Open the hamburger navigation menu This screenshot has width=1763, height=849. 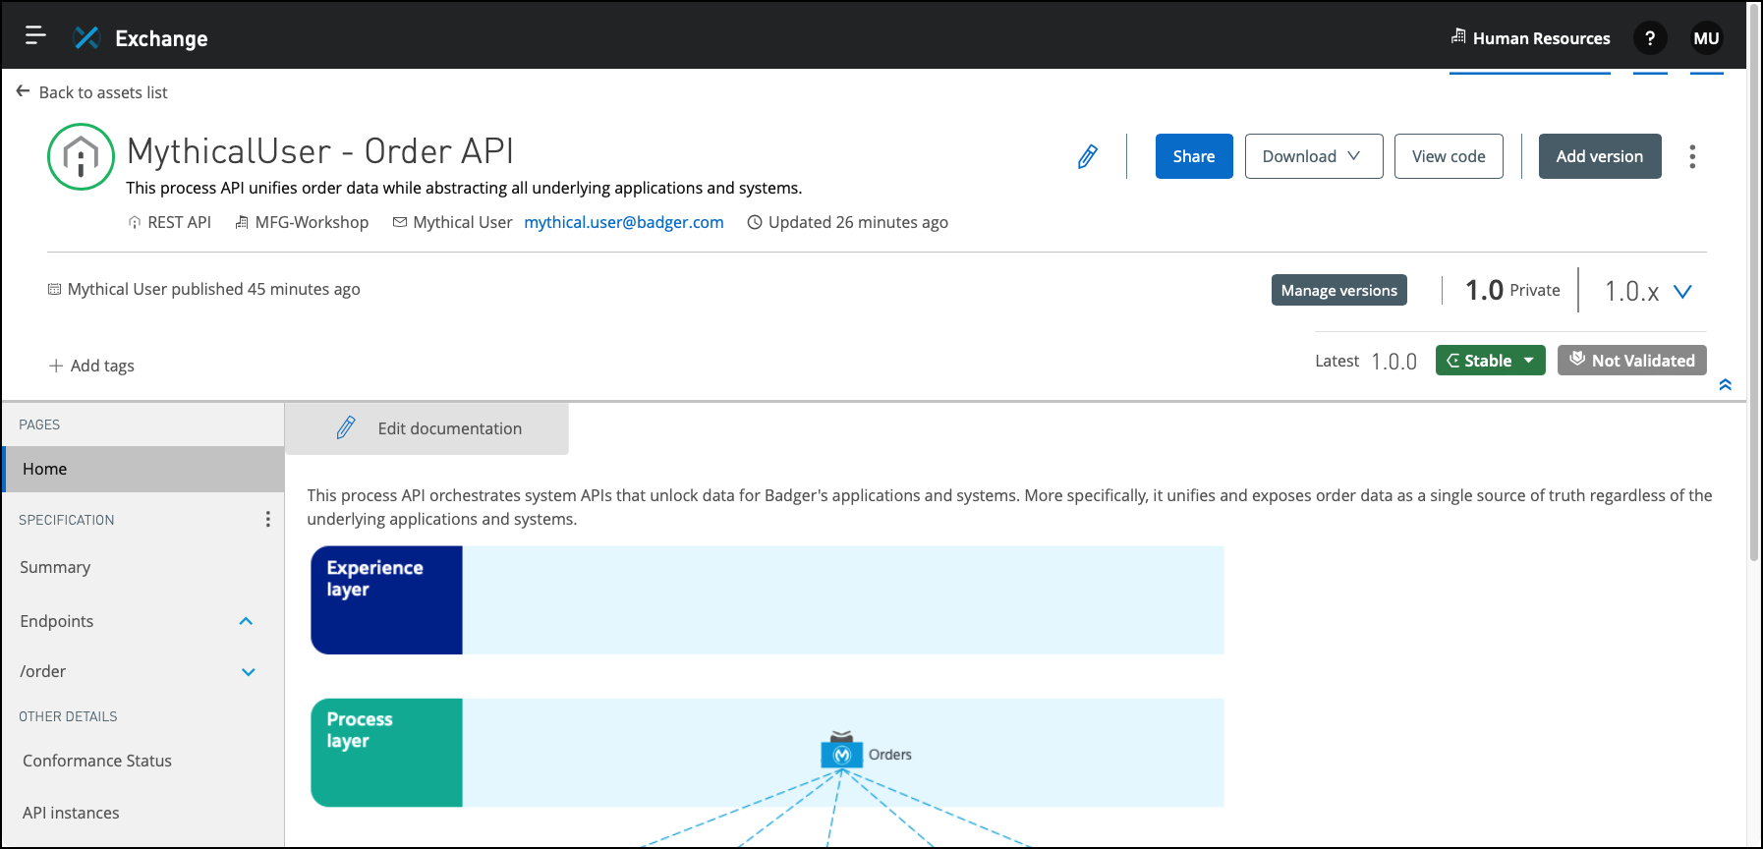click(x=35, y=36)
